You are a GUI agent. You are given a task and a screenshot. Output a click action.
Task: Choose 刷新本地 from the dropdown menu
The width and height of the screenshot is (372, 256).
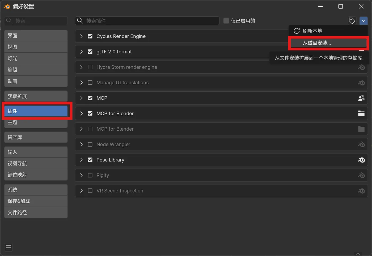tap(328, 31)
